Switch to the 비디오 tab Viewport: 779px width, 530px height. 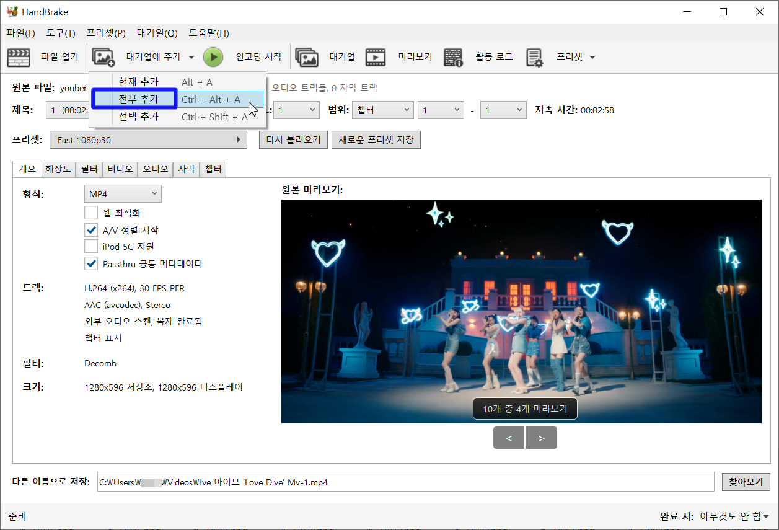point(120,169)
